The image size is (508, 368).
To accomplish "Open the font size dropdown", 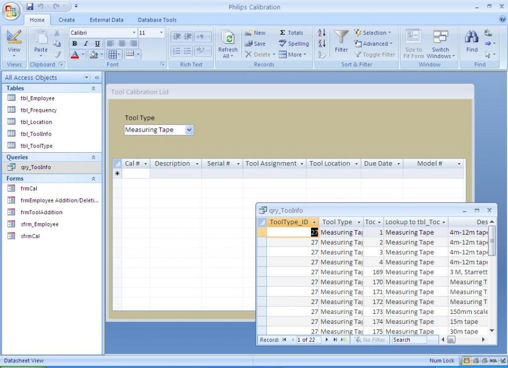I will pyautogui.click(x=161, y=33).
